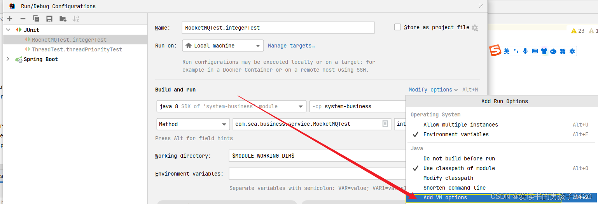Collapse the JUnit tree node
This screenshot has height=204, width=598.
click(8, 30)
